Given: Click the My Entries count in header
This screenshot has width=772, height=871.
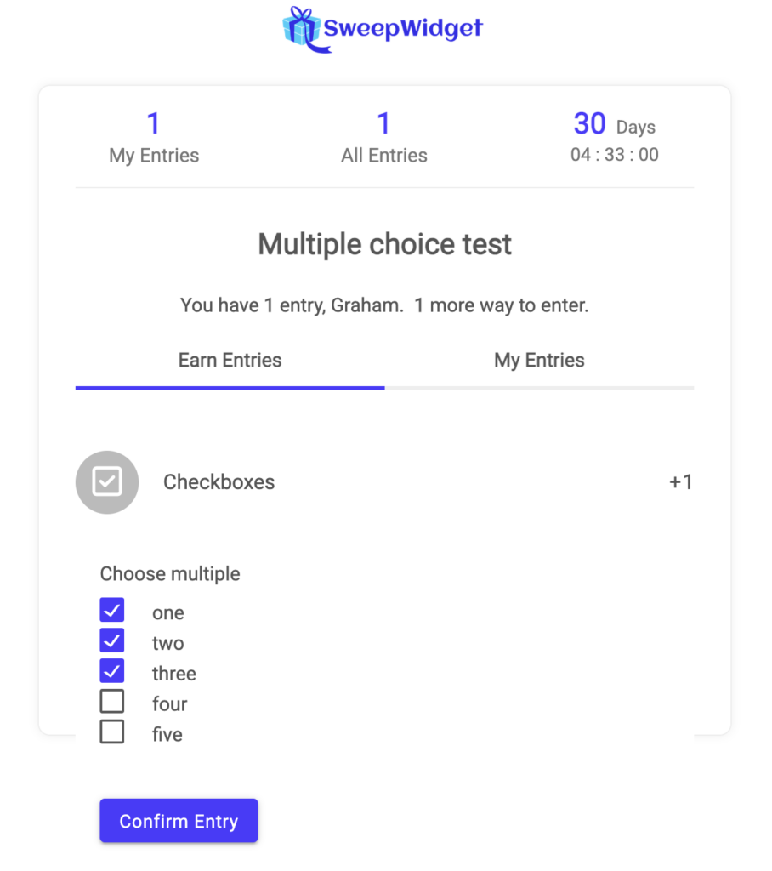Looking at the screenshot, I should (154, 124).
